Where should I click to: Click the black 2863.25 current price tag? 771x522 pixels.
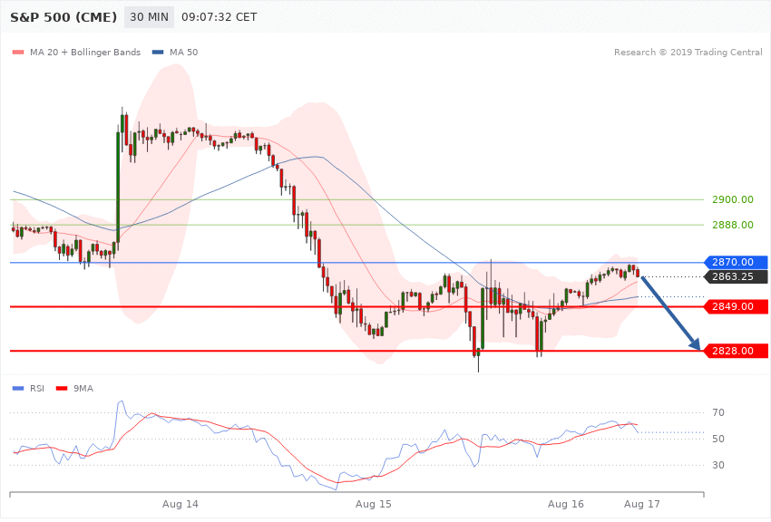point(737,276)
